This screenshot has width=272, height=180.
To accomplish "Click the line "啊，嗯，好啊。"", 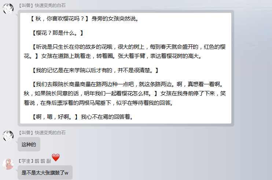I will pyautogui.click(x=55, y=117).
